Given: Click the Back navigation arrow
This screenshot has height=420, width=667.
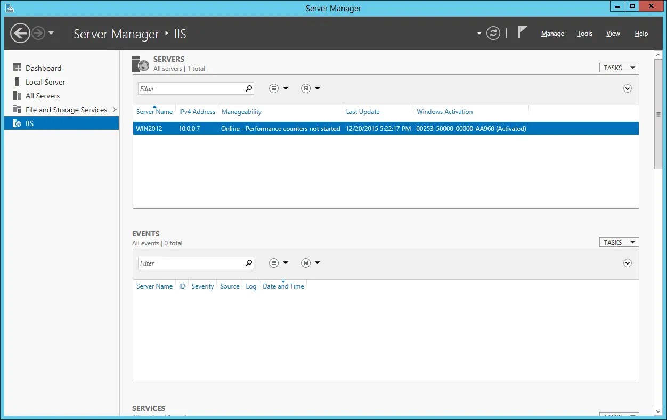Looking at the screenshot, I should [x=20, y=34].
